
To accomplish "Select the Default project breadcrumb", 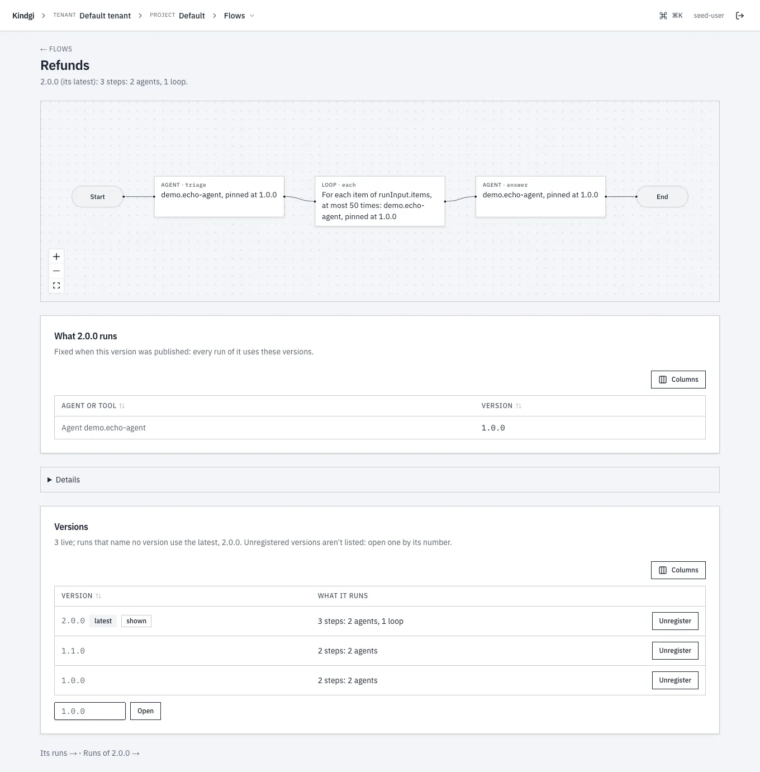I will coord(192,16).
